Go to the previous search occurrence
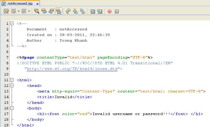The height and width of the screenshot is (127, 210). (44, 11)
